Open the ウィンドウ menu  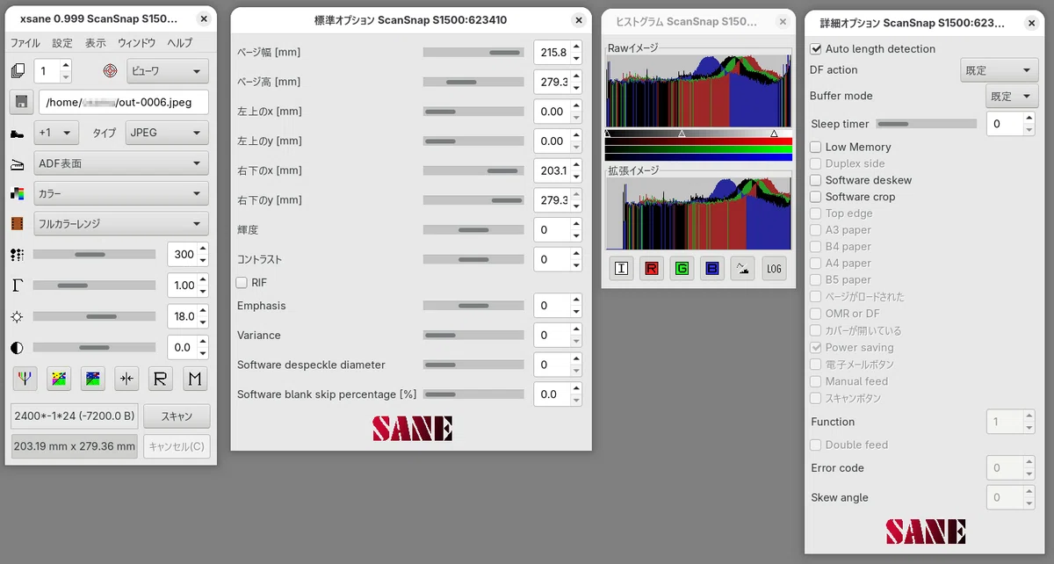click(x=137, y=43)
